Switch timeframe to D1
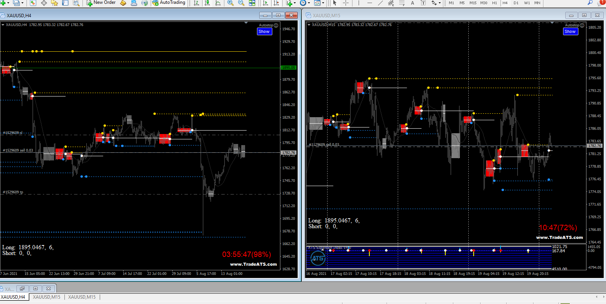The height and width of the screenshot is (304, 606). point(516,3)
